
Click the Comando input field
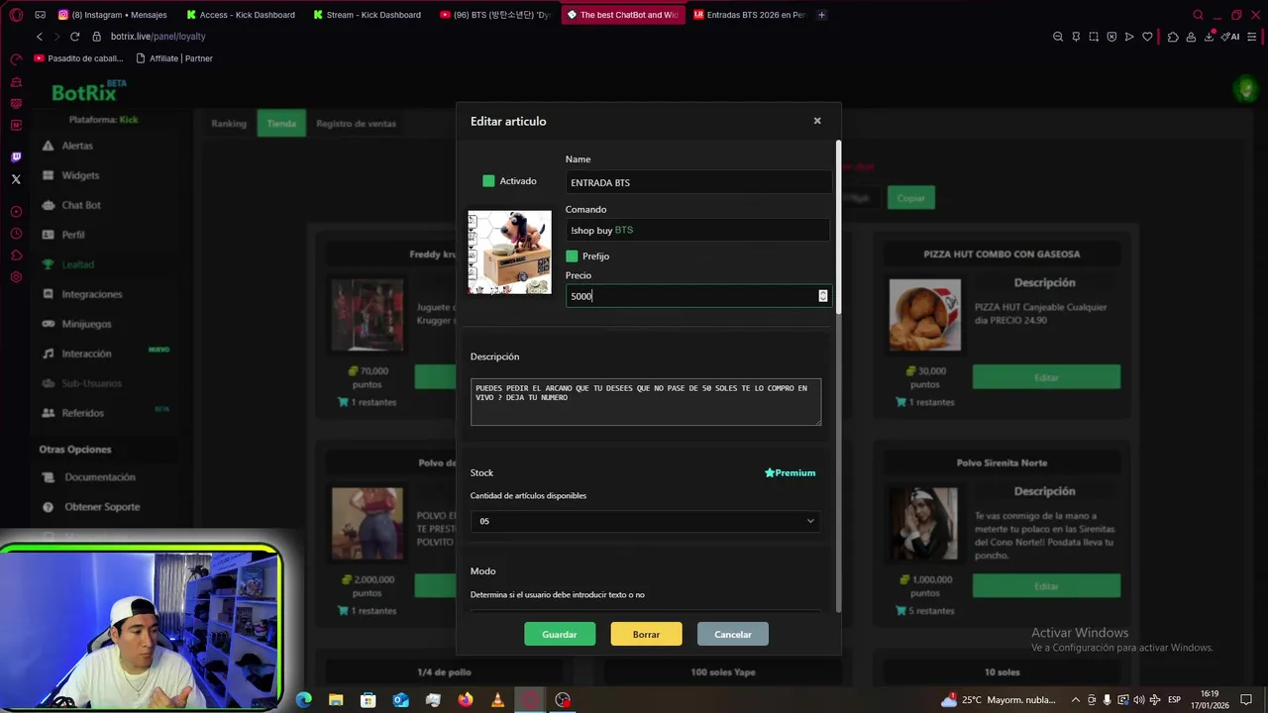[697, 230]
